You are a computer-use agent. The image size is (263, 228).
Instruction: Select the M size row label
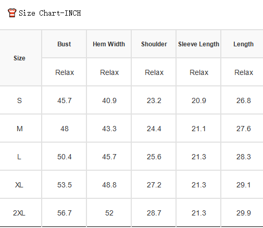(x=20, y=129)
